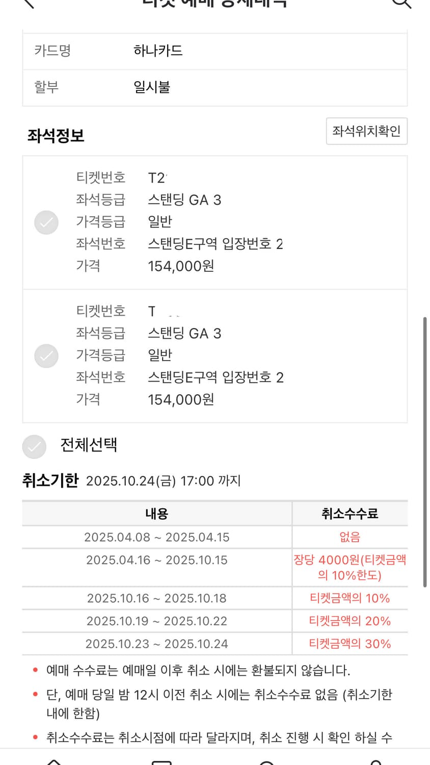This screenshot has width=430, height=765.
Task: Tap the 하나카드 card name value
Action: tap(158, 50)
